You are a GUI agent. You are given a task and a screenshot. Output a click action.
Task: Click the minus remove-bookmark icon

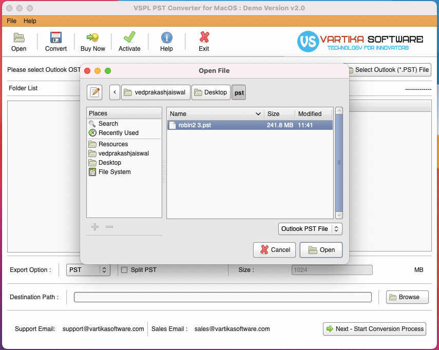coord(109,227)
